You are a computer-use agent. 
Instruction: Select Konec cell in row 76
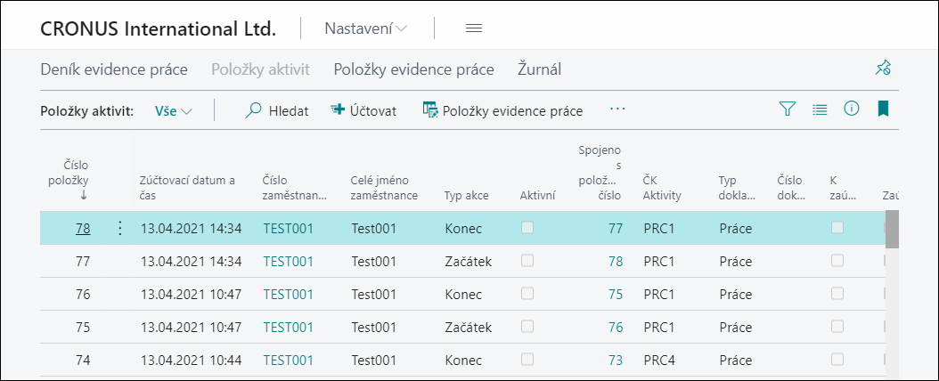(x=463, y=295)
